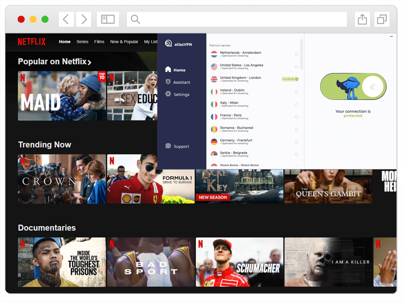Screen dimensions: 402x302
Task: Click the Germany flag icon
Action: point(214,142)
